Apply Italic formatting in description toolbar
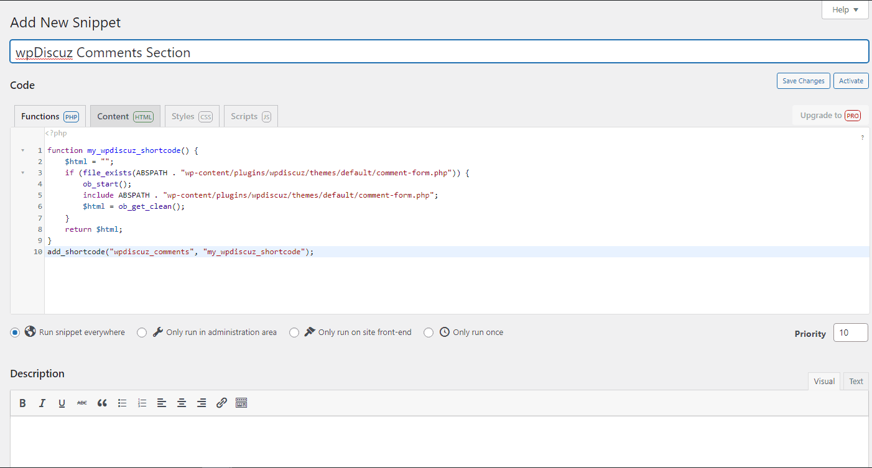The height and width of the screenshot is (468, 872). click(42, 403)
